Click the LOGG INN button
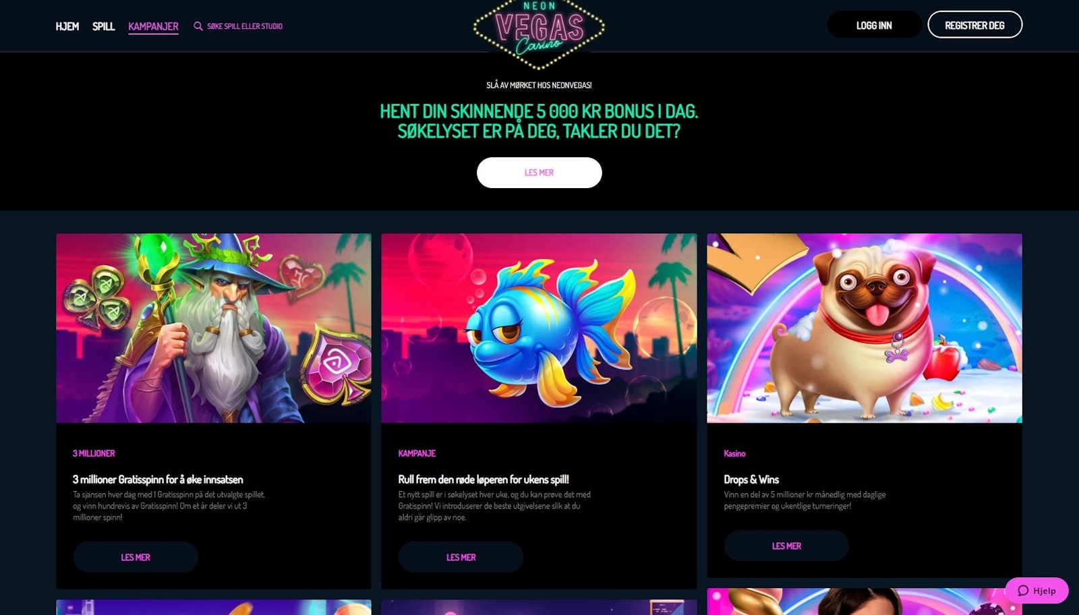Image resolution: width=1079 pixels, height=615 pixels. click(x=874, y=25)
